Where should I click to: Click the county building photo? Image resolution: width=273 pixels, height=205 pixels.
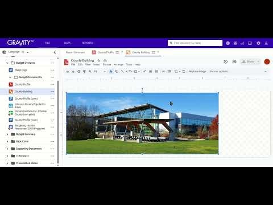click(142, 124)
